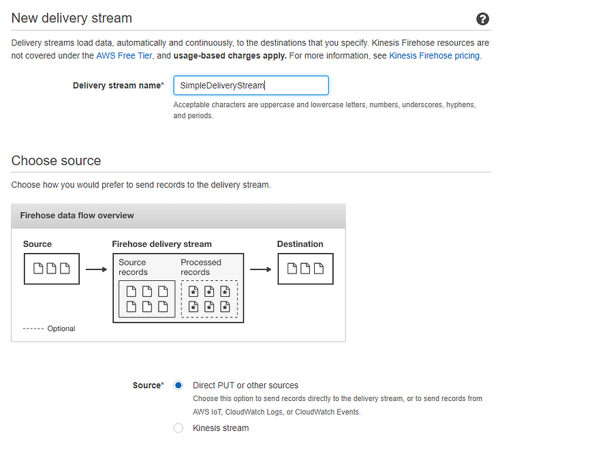Open the help question mark icon
The height and width of the screenshot is (459, 596).
482,18
